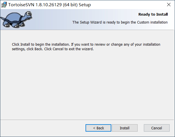Click the TortoiseSVN 1.8.10.26129 Setup title
The width and height of the screenshot is (175, 137).
click(50, 5)
